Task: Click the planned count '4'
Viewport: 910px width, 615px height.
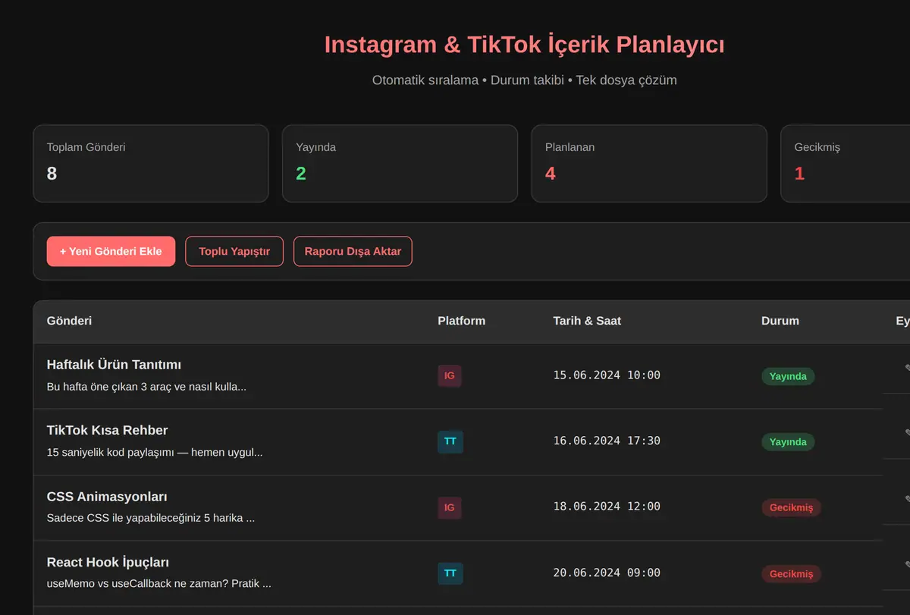Action: (x=551, y=174)
